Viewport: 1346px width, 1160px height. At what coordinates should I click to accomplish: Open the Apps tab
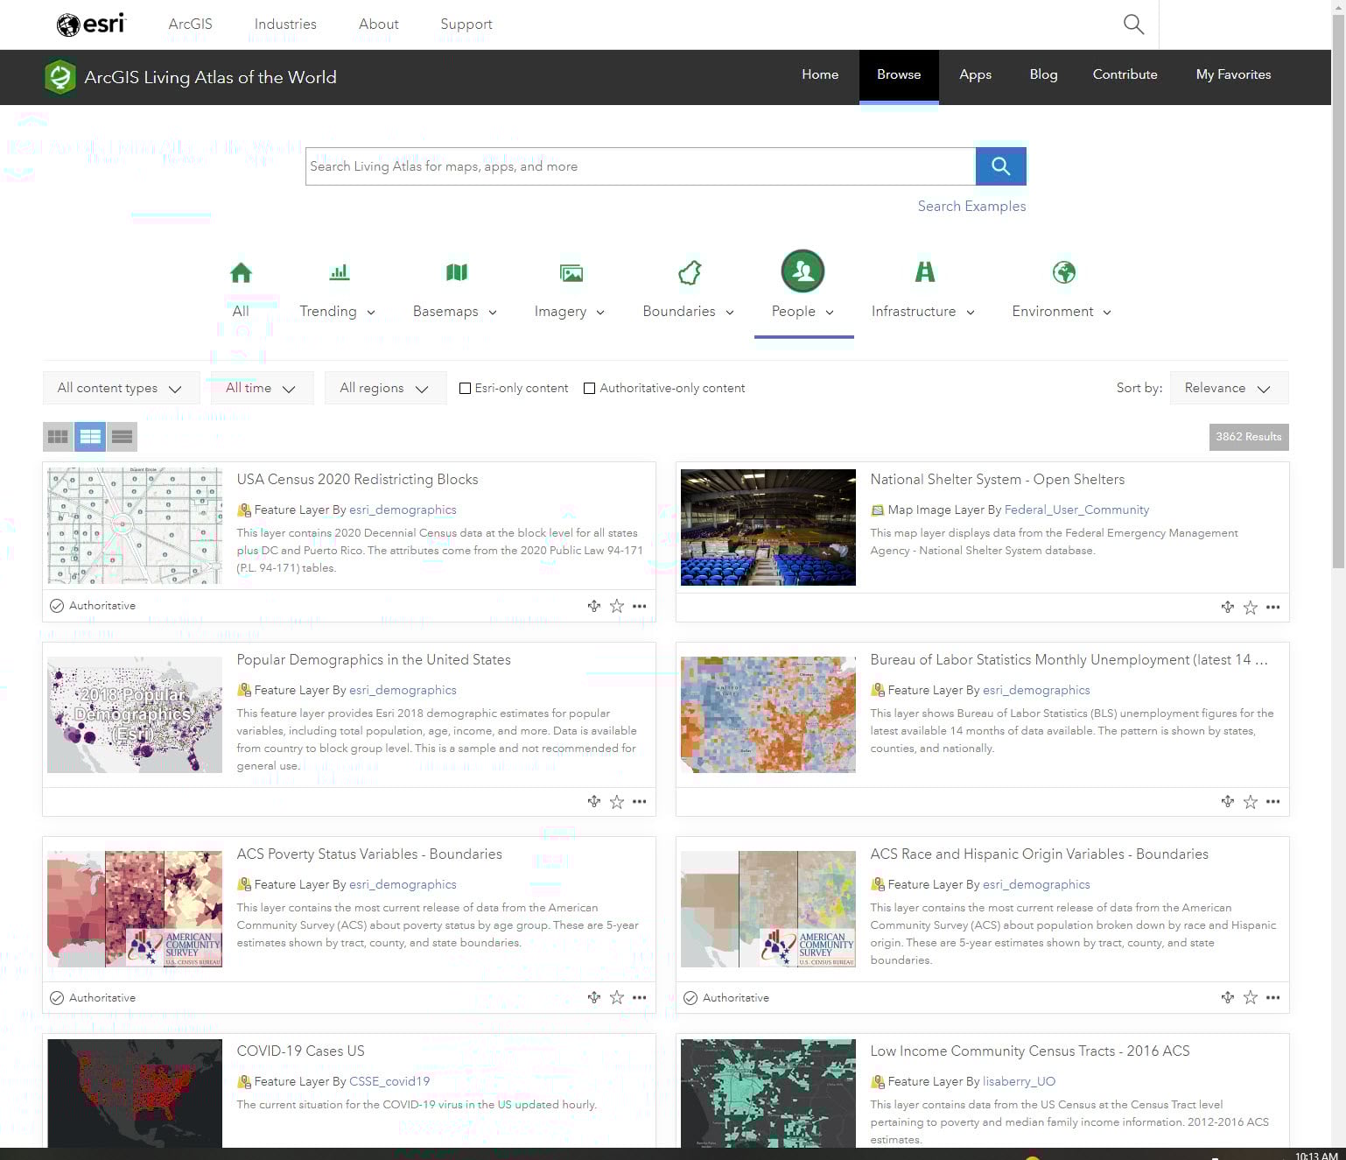pyautogui.click(x=975, y=75)
